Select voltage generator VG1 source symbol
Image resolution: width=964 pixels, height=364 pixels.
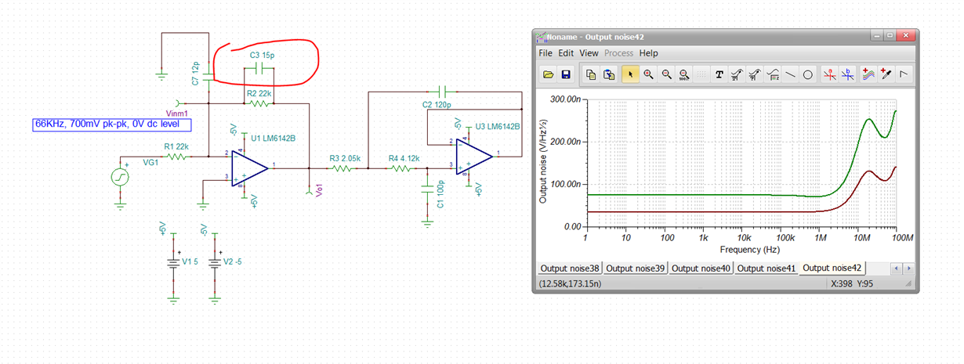pos(121,176)
